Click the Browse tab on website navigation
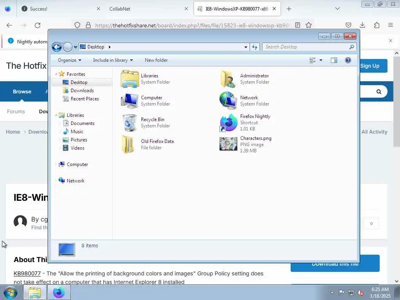This screenshot has height=300, width=400. point(22,91)
